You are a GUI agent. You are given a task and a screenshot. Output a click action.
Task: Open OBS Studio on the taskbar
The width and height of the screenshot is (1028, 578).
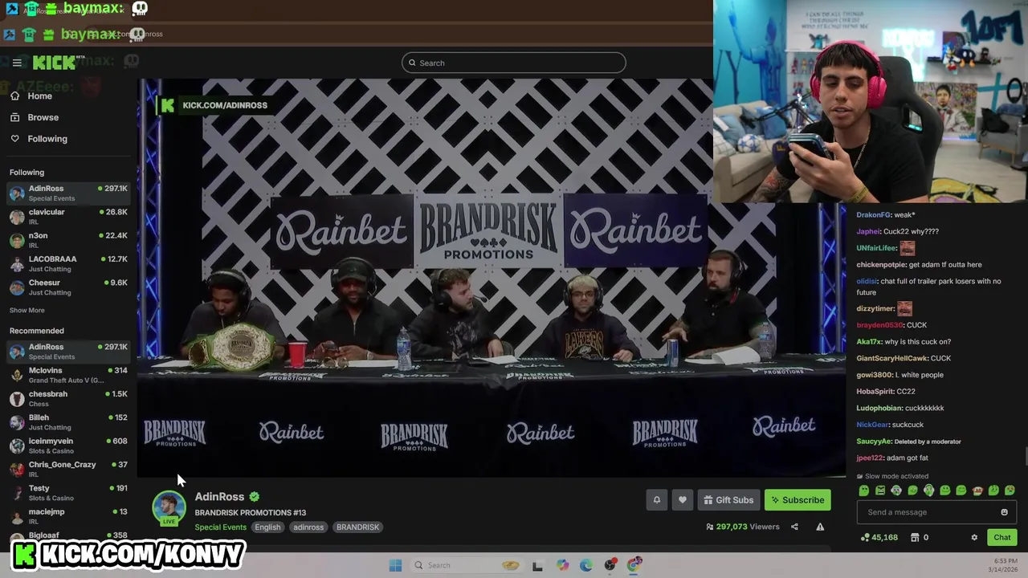coord(610,565)
